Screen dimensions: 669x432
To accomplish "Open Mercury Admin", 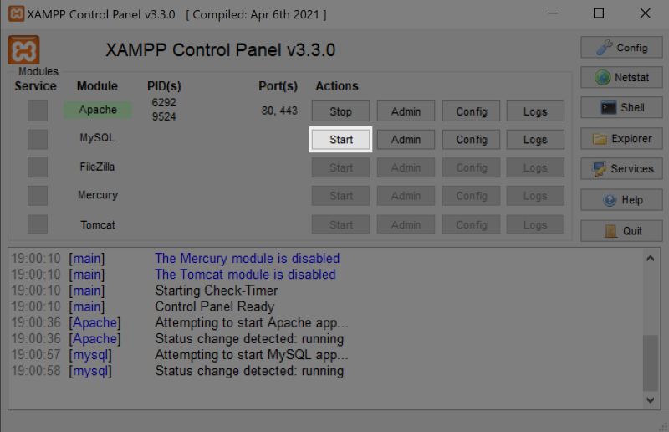I will pyautogui.click(x=406, y=196).
